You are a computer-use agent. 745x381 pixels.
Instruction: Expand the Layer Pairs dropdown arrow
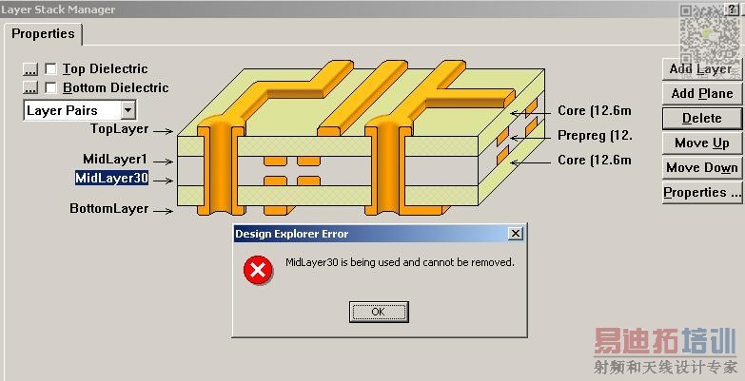pyautogui.click(x=127, y=110)
